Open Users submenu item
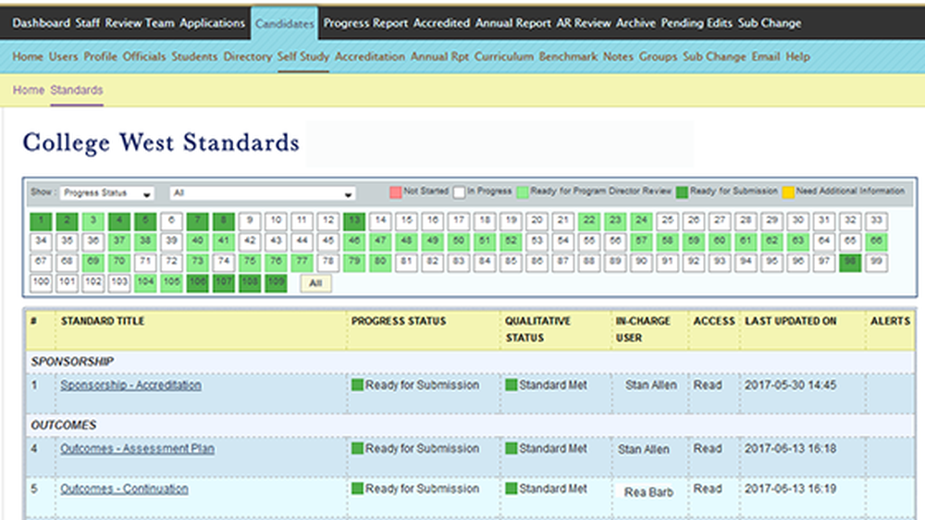The height and width of the screenshot is (520, 925). coord(63,56)
